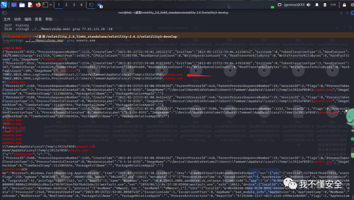Image resolution: width=354 pixels, height=200 pixels.
Task: Click the line with ProcessID 8532
Action: pos(176,67)
